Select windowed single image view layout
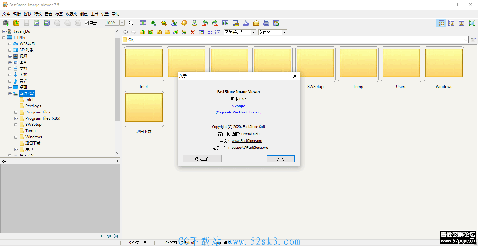The image size is (478, 246). (x=462, y=23)
